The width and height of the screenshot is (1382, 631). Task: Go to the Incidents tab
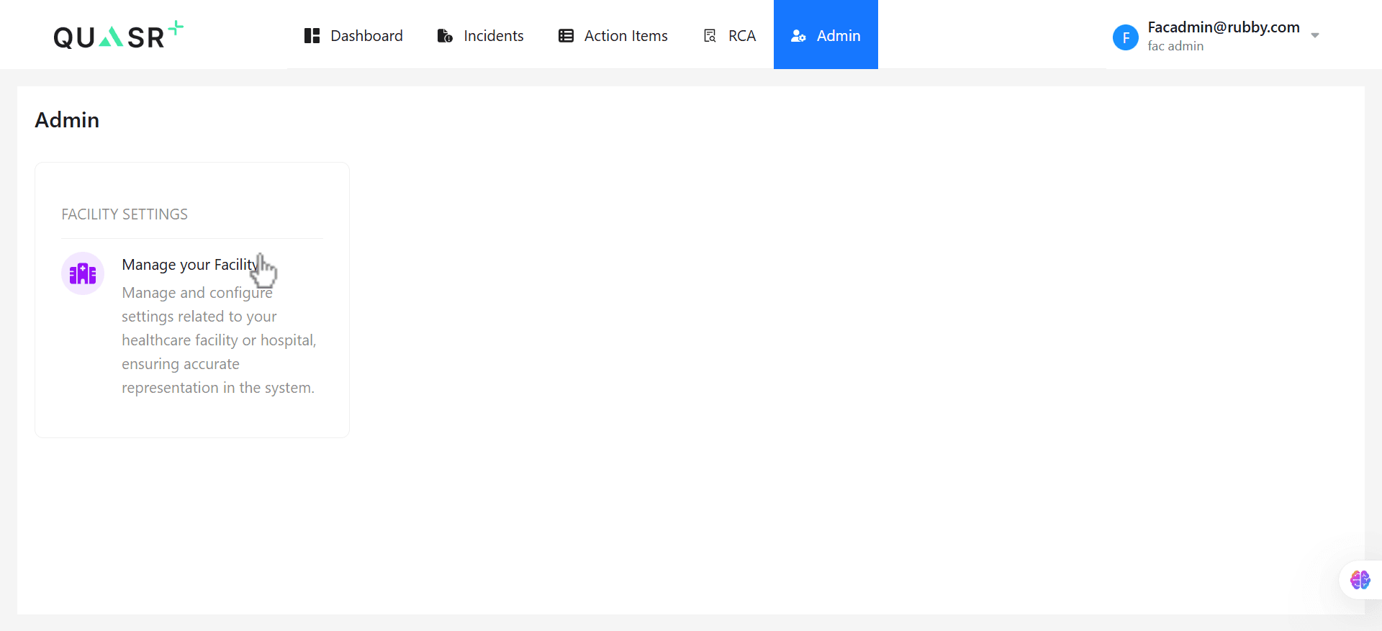click(x=480, y=35)
